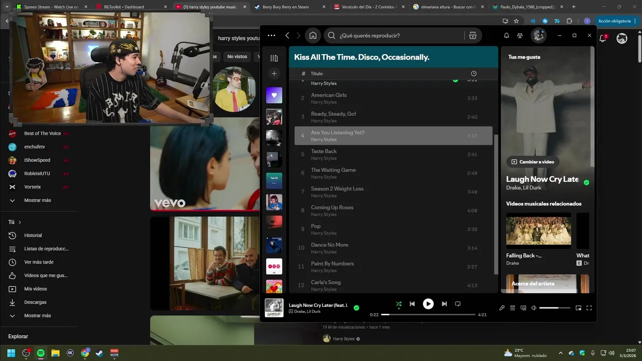Select track Dance No More
This screenshot has height=361, width=642.
click(x=393, y=248)
